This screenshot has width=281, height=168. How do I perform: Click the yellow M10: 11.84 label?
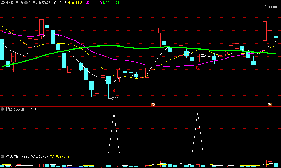(76, 3)
